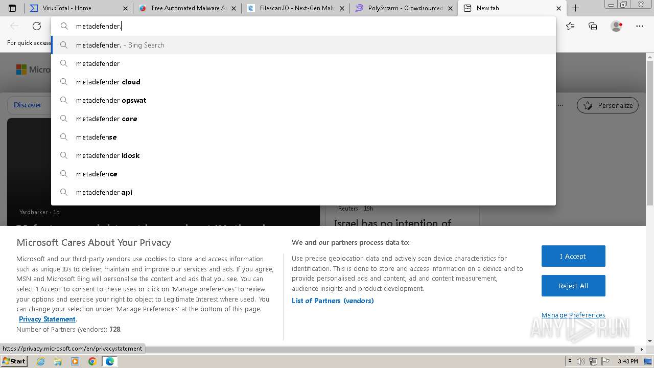The width and height of the screenshot is (654, 368).
Task: Click the browser refresh icon
Action: point(37,26)
